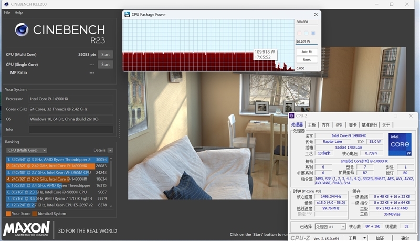Start the CPU (Single Core) test
This screenshot has height=241, width=420.
(x=106, y=64)
